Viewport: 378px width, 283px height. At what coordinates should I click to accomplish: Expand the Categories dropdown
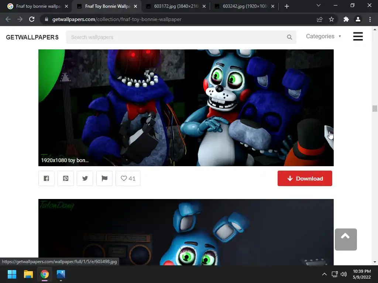coord(323,36)
